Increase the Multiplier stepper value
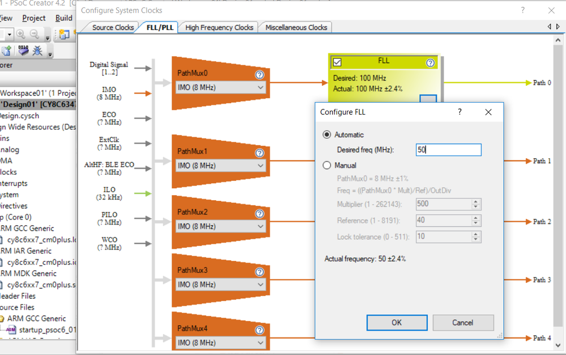Viewport: 566px width, 355px height. 476,201
